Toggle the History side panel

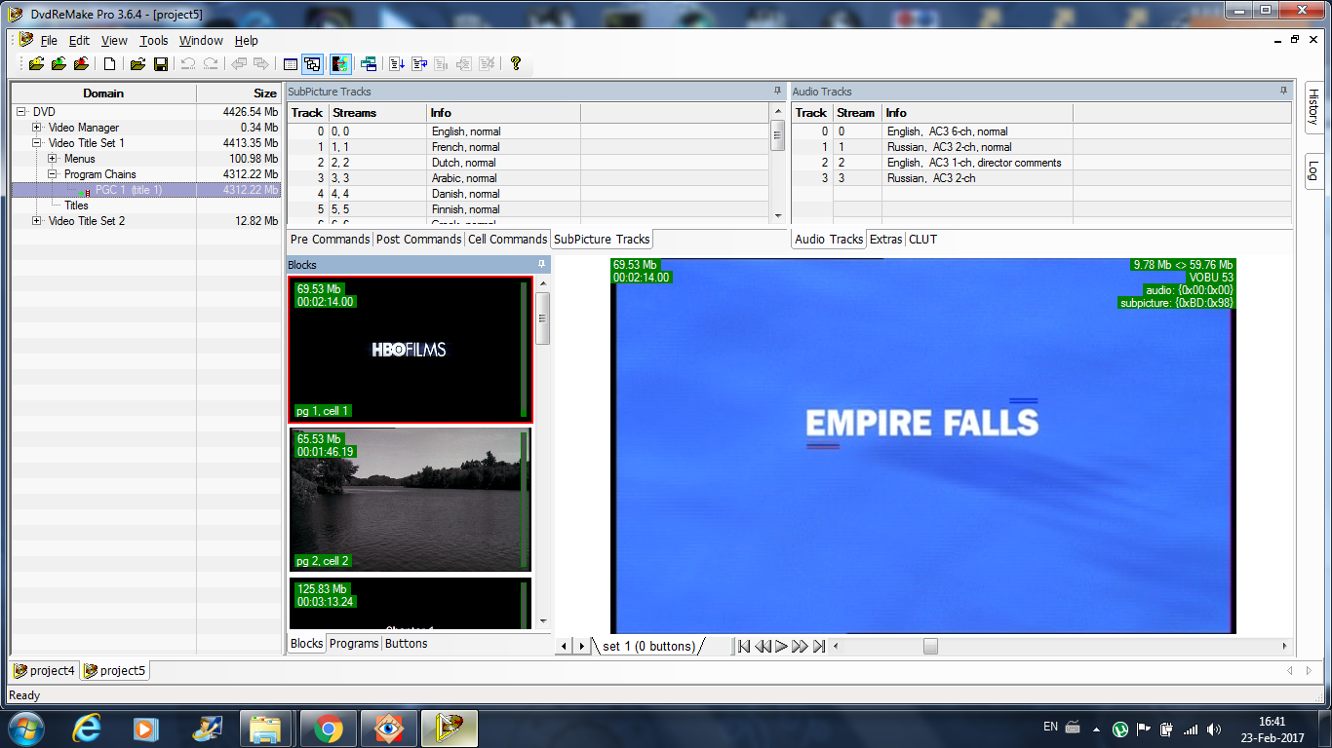[x=1313, y=108]
